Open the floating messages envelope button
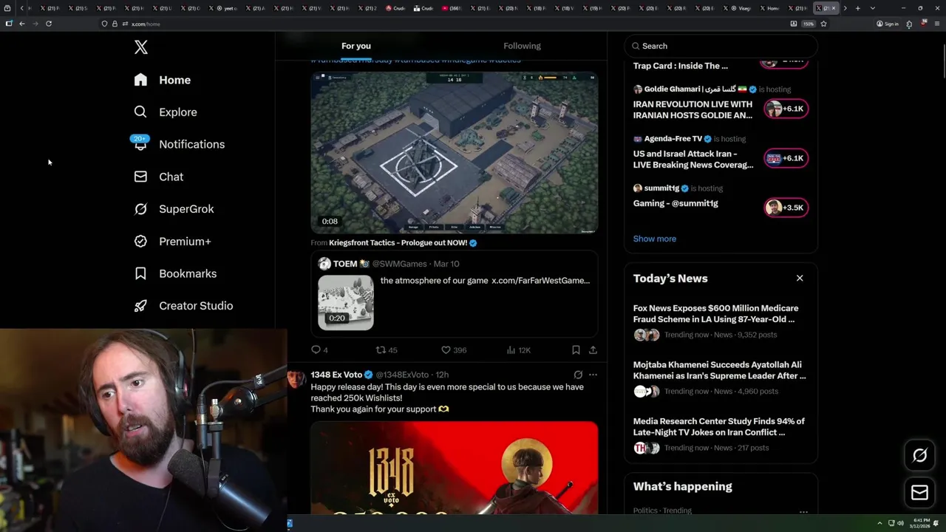The image size is (946, 532). 919,493
